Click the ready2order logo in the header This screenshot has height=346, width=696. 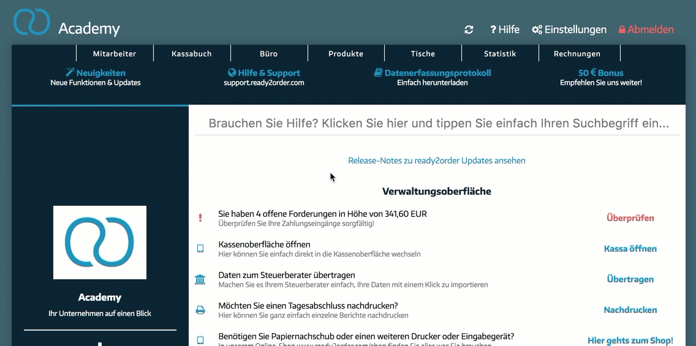click(31, 22)
